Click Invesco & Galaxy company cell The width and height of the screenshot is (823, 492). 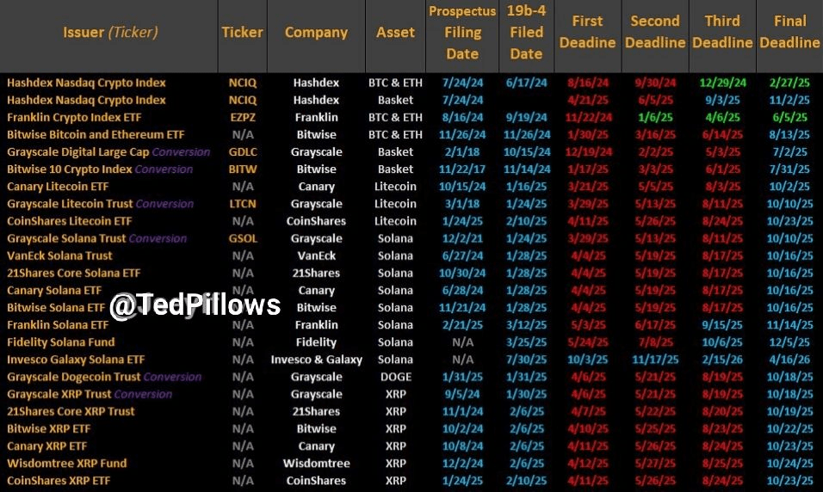click(317, 360)
